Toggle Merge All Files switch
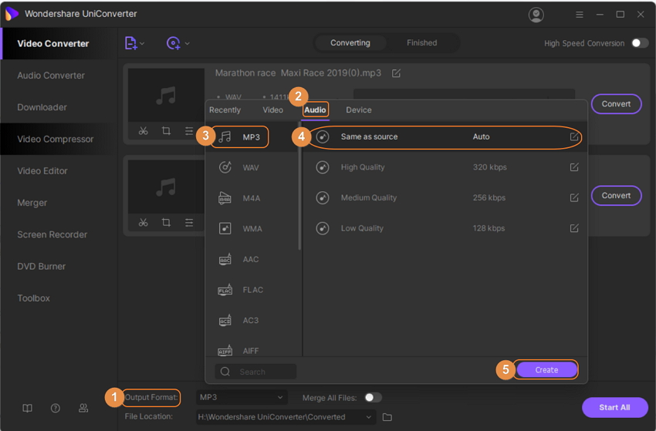Screen dimensions: 656x431 point(373,398)
